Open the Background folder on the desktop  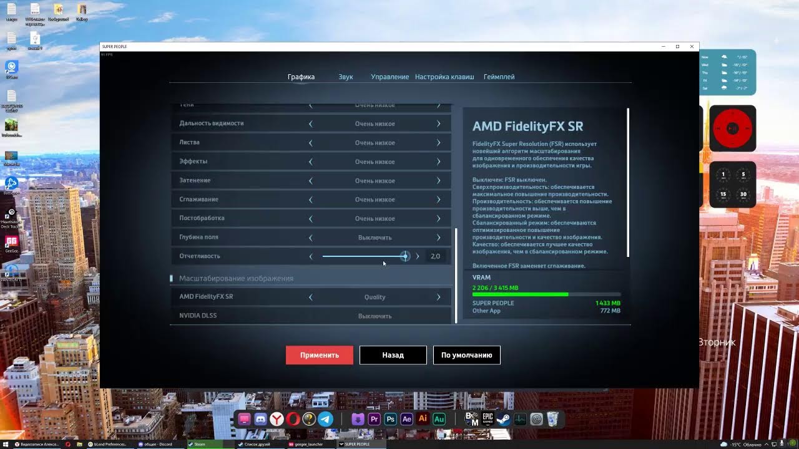click(58, 12)
